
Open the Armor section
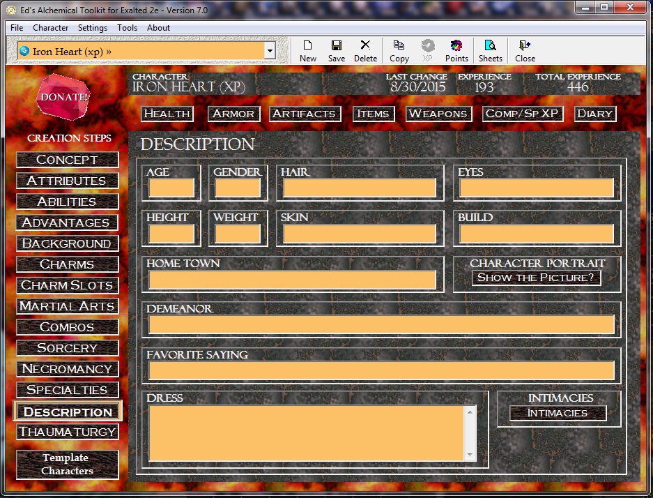tap(233, 114)
